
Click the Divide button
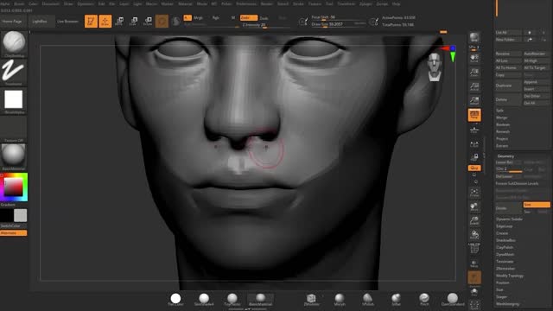tap(508, 208)
